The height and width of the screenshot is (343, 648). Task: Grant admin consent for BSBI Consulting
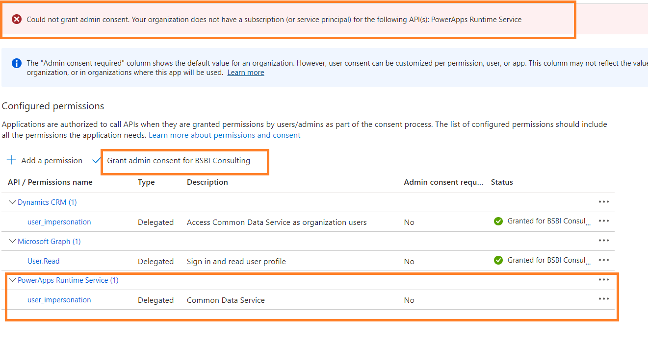tap(179, 161)
